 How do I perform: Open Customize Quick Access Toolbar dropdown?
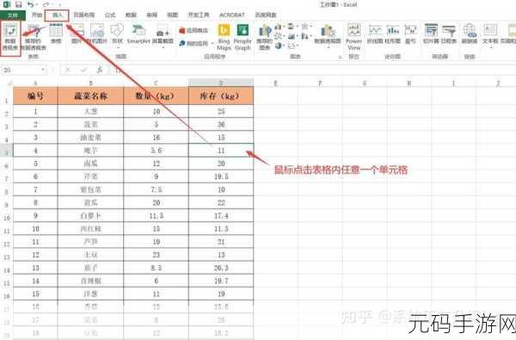coord(59,4)
